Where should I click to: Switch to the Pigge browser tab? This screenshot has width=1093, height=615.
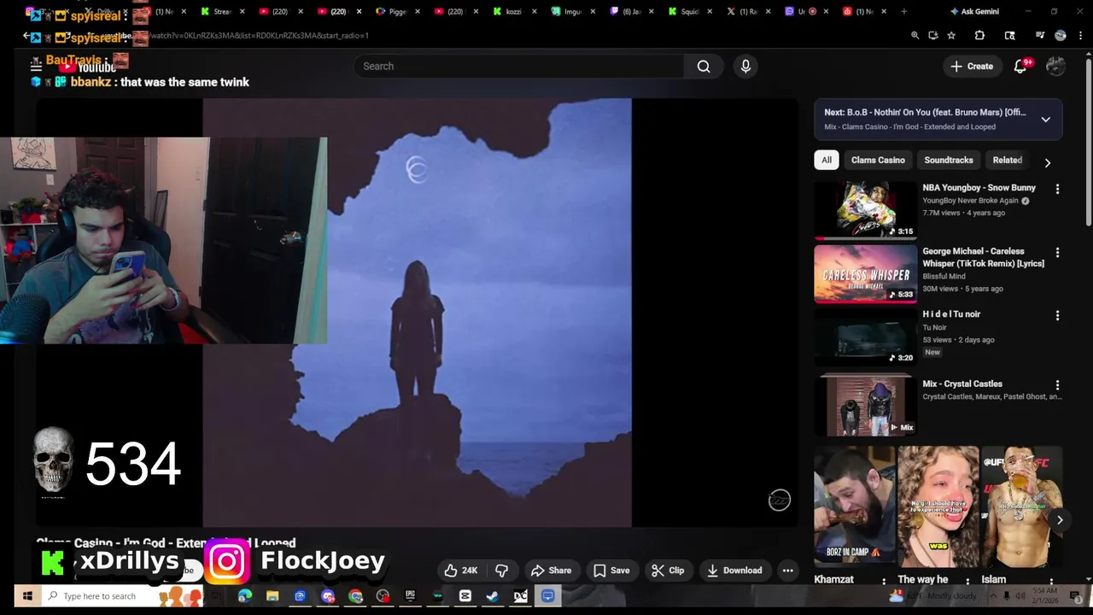pyautogui.click(x=392, y=11)
